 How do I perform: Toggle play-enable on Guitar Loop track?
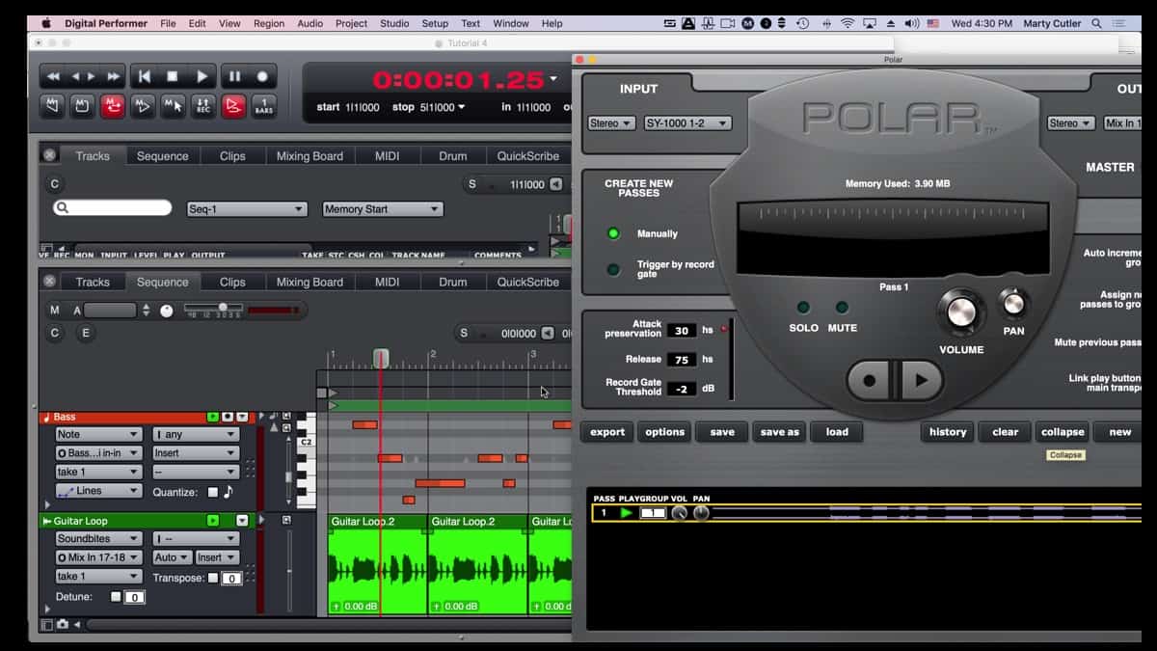[x=212, y=521]
